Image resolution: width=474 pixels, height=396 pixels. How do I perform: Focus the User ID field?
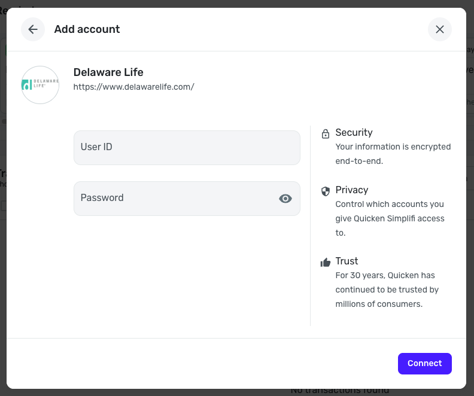point(187,148)
